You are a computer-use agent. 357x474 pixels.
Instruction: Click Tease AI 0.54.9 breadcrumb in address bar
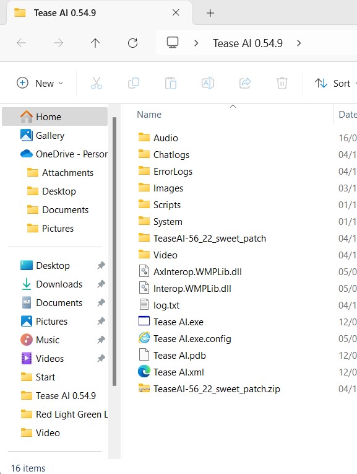click(x=247, y=43)
